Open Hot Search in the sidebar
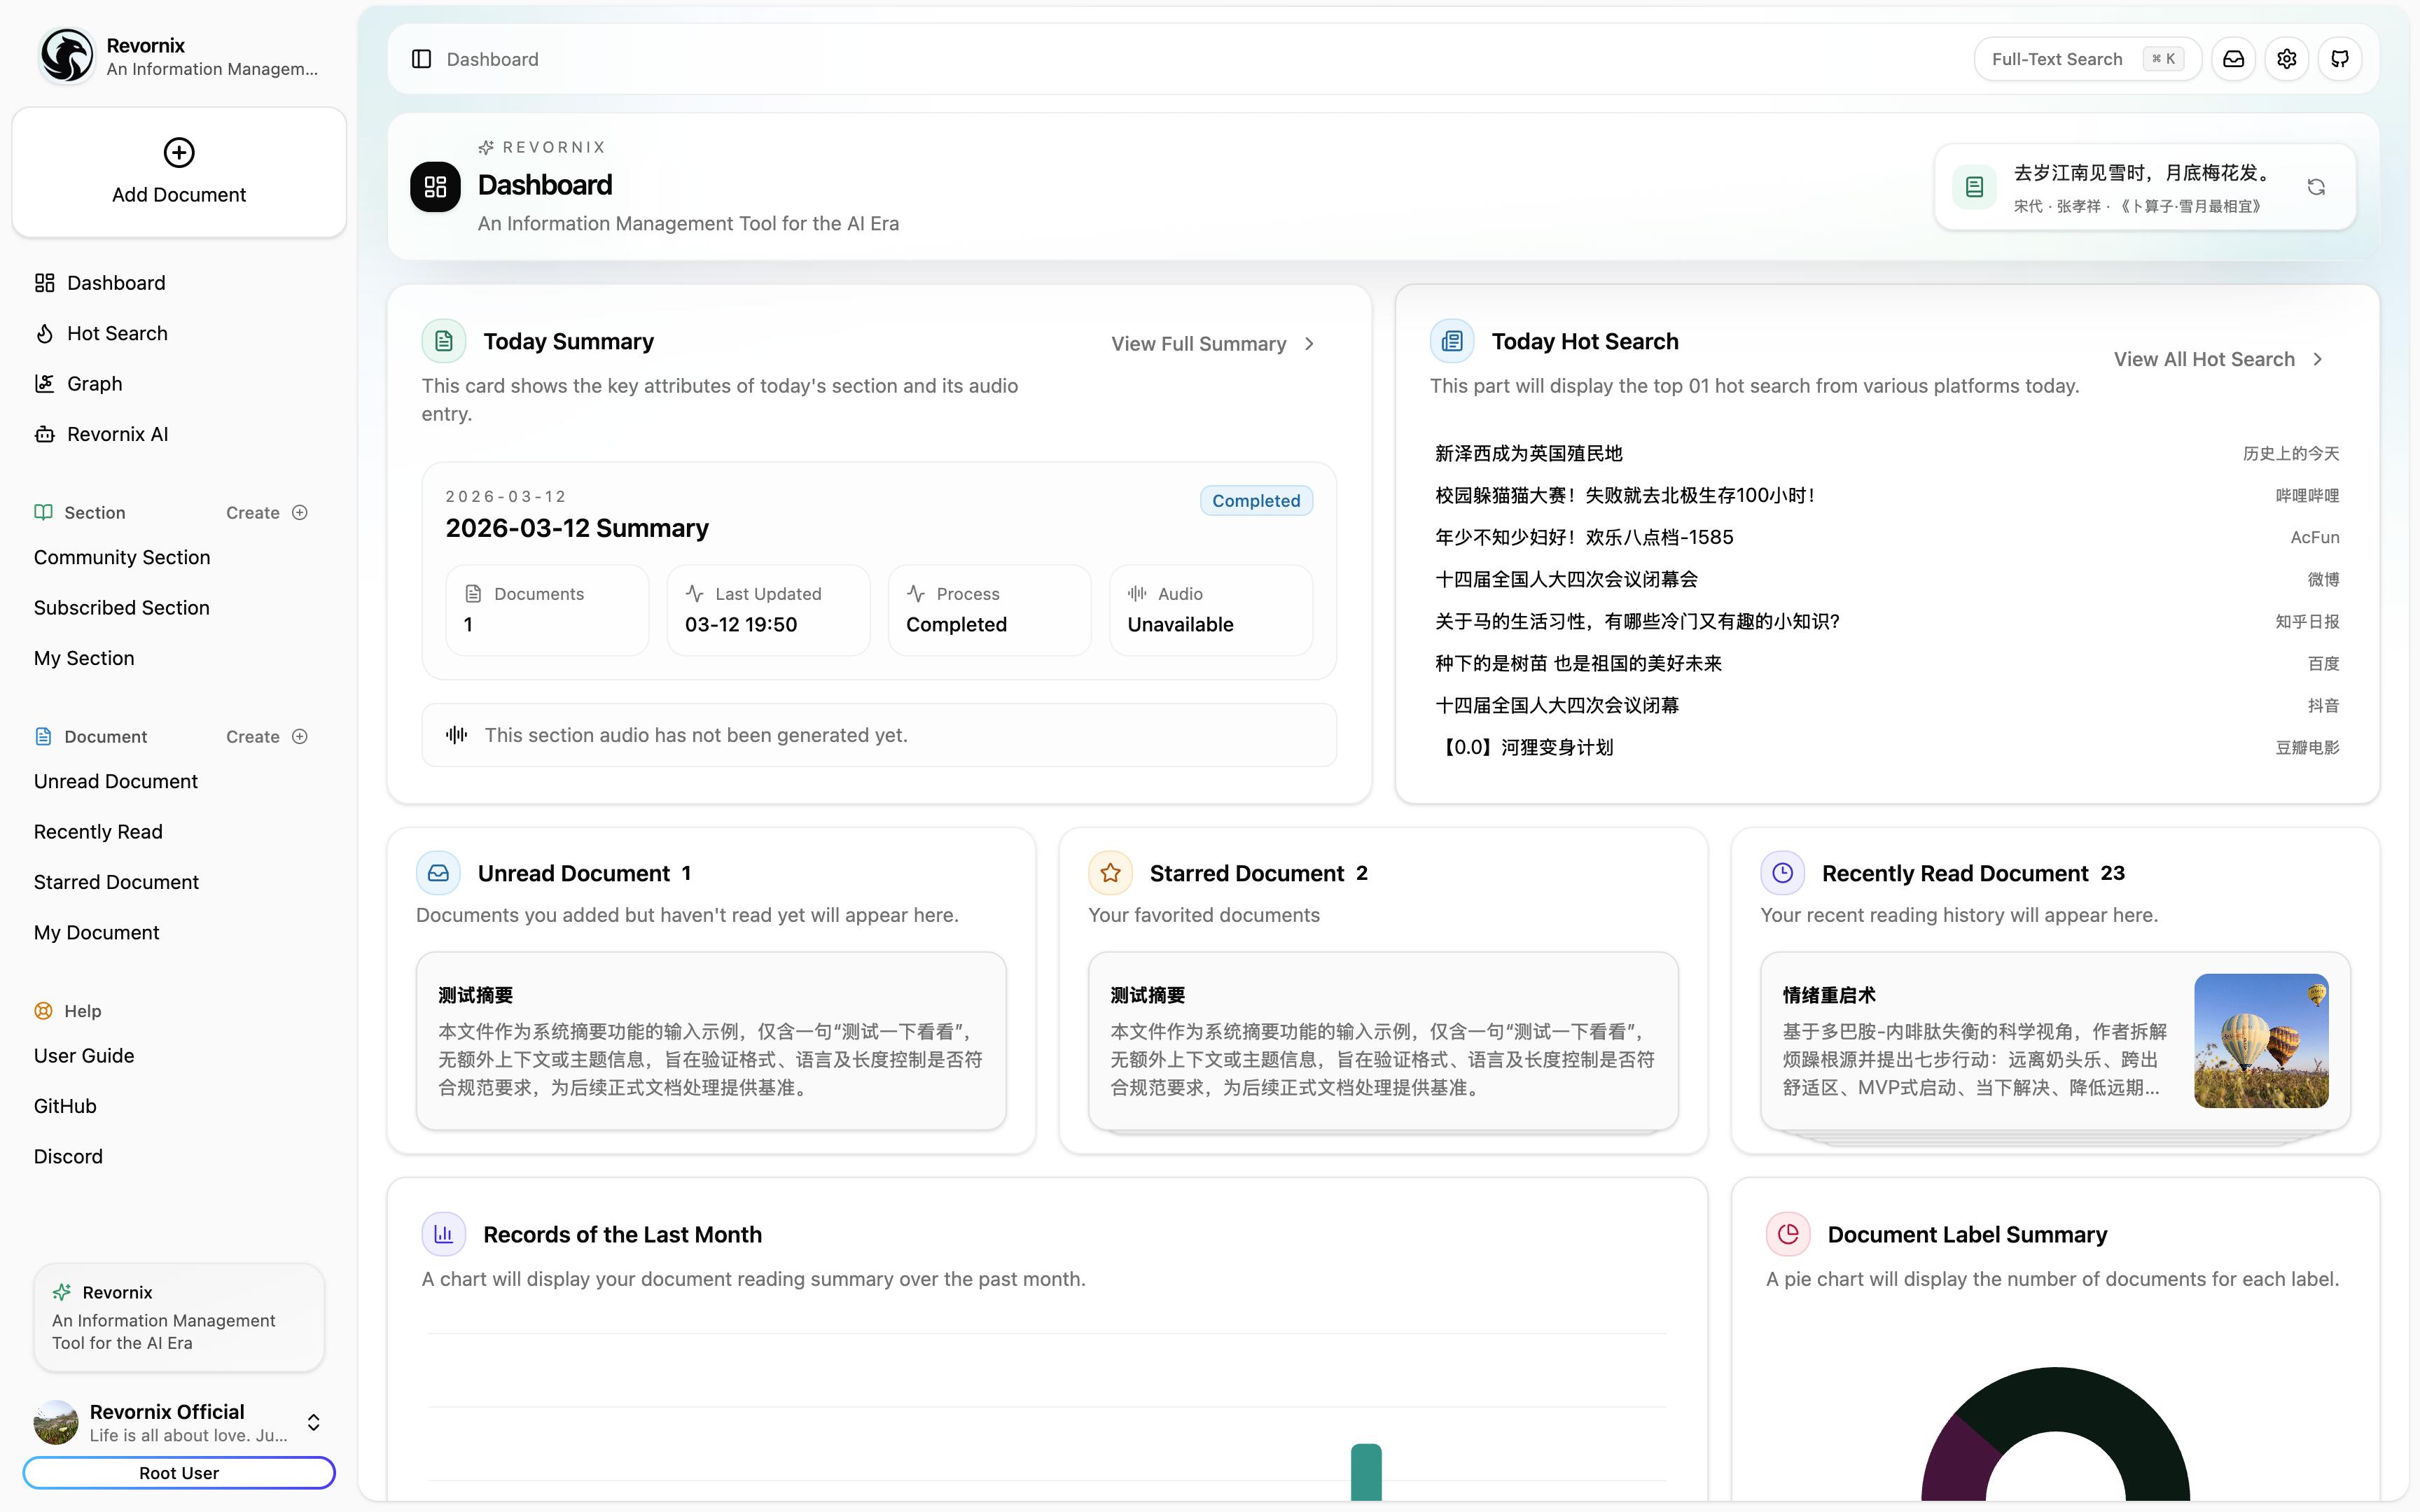Image resolution: width=2420 pixels, height=1512 pixels. (x=116, y=333)
